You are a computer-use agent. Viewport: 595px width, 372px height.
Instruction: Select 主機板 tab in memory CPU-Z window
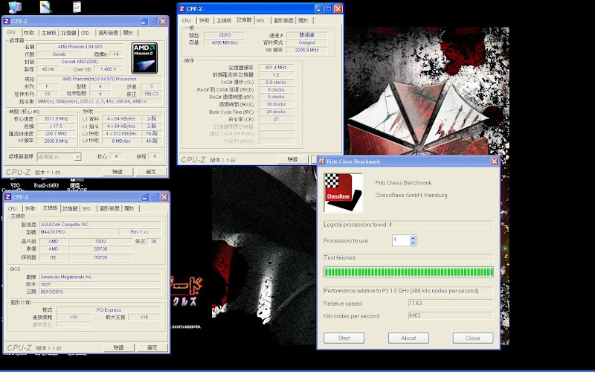click(x=224, y=21)
